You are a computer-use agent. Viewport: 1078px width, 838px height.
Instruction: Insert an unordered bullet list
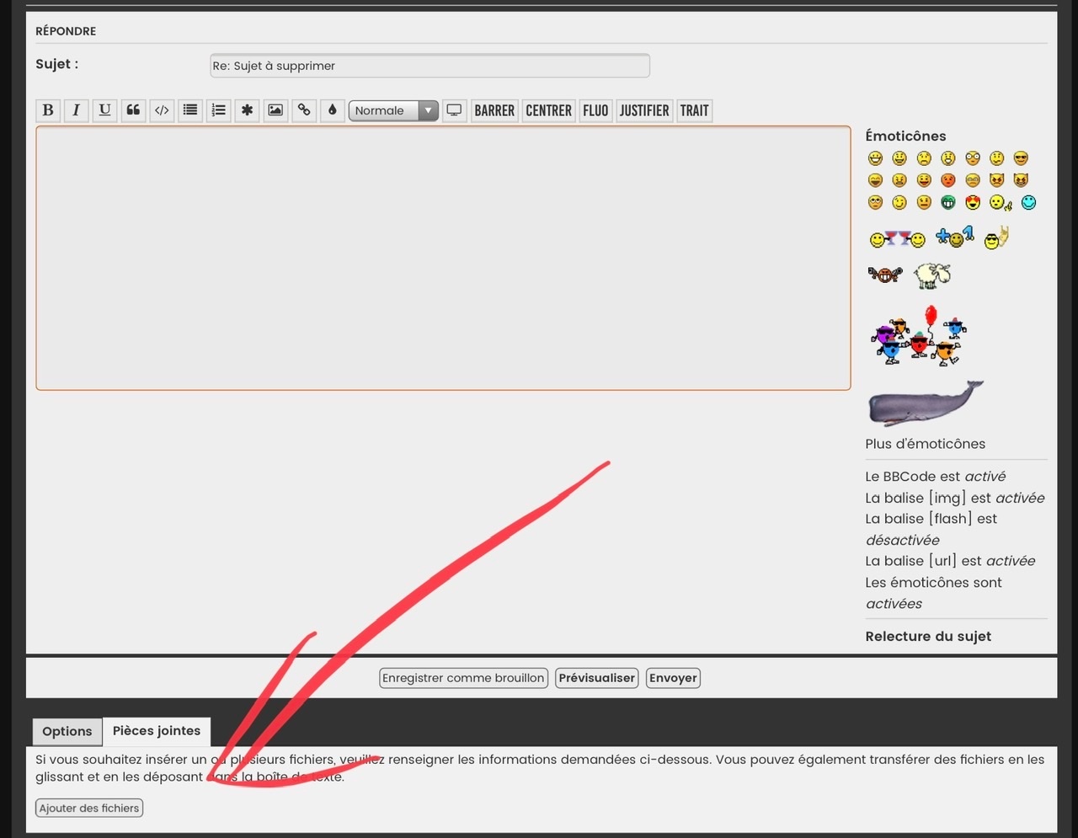click(190, 110)
